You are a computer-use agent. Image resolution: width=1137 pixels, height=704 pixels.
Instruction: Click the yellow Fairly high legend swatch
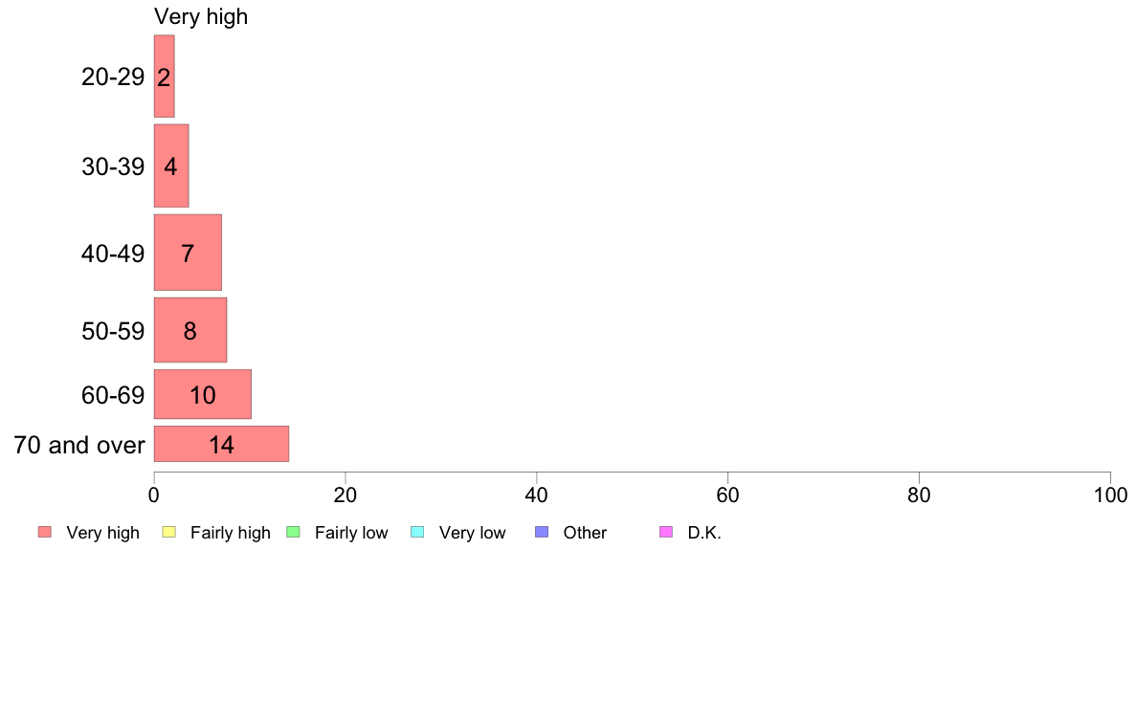point(169,532)
